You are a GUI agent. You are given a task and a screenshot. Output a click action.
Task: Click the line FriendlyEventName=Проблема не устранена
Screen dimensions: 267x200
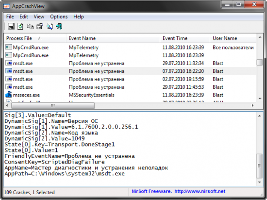click(x=69, y=156)
